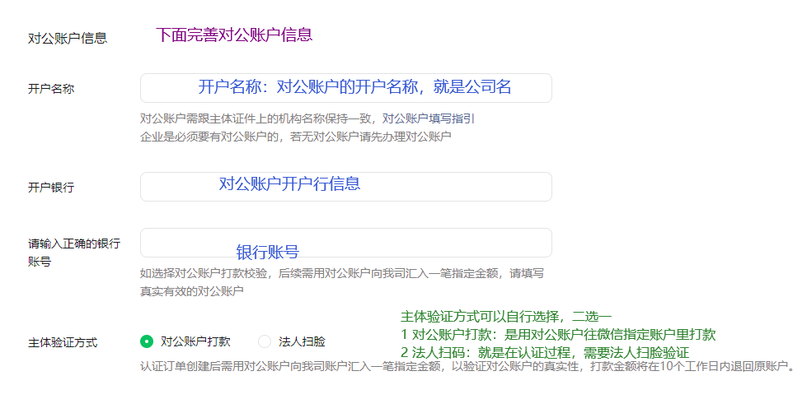Select the 对公账户打款 radio button

tap(147, 341)
